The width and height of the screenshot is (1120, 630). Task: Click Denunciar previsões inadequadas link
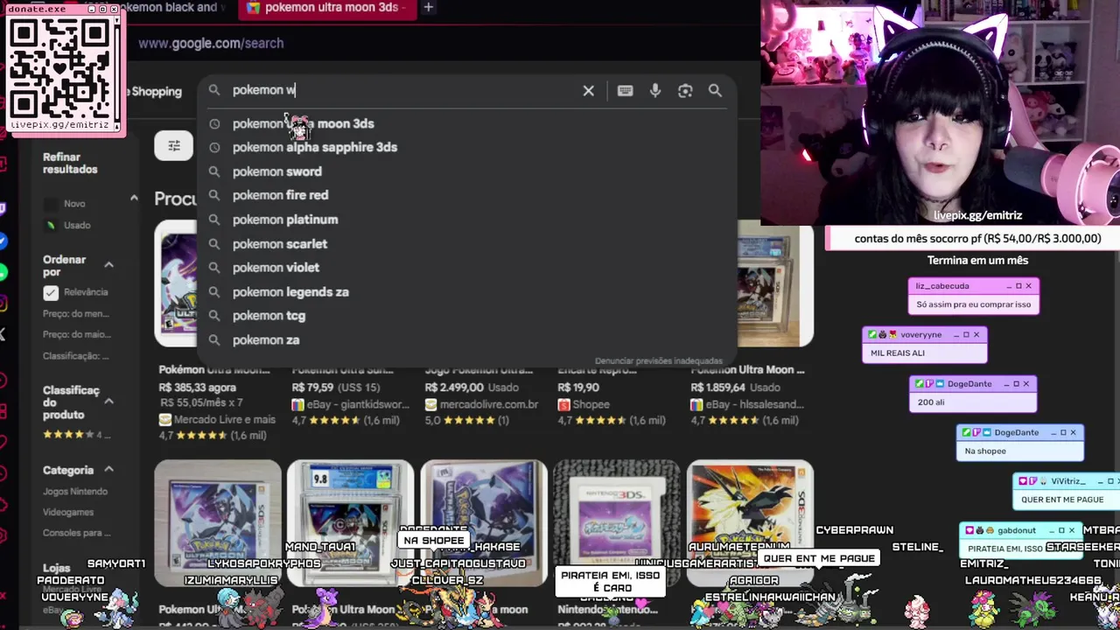659,360
